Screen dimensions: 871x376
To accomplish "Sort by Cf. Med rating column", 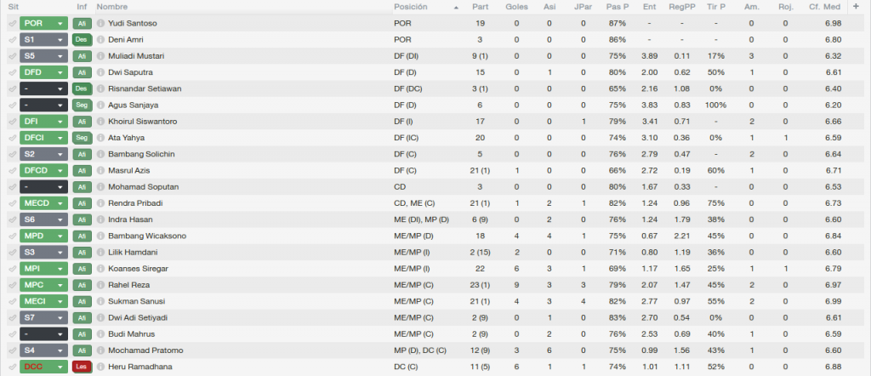I will click(825, 7).
